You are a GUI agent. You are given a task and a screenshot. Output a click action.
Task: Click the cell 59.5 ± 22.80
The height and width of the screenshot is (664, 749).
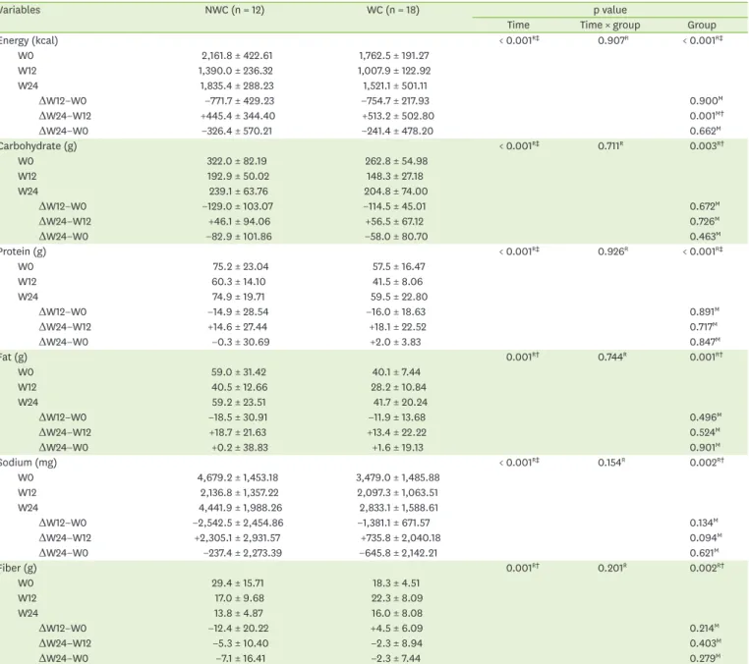[399, 297]
